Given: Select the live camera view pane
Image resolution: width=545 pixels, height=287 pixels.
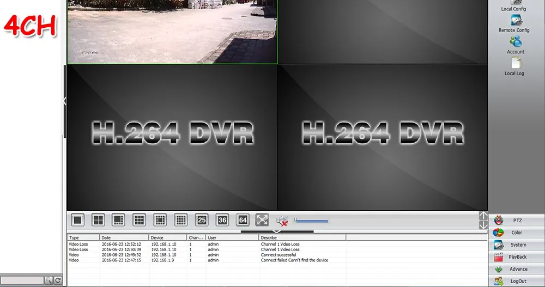Looking at the screenshot, I should pyautogui.click(x=172, y=32).
